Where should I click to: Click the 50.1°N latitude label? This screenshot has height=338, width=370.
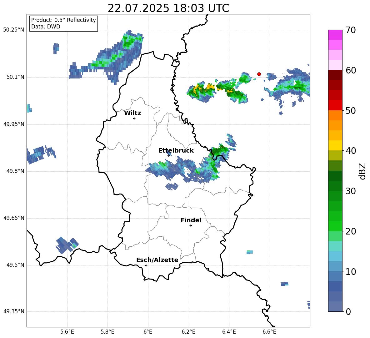pyautogui.click(x=15, y=77)
